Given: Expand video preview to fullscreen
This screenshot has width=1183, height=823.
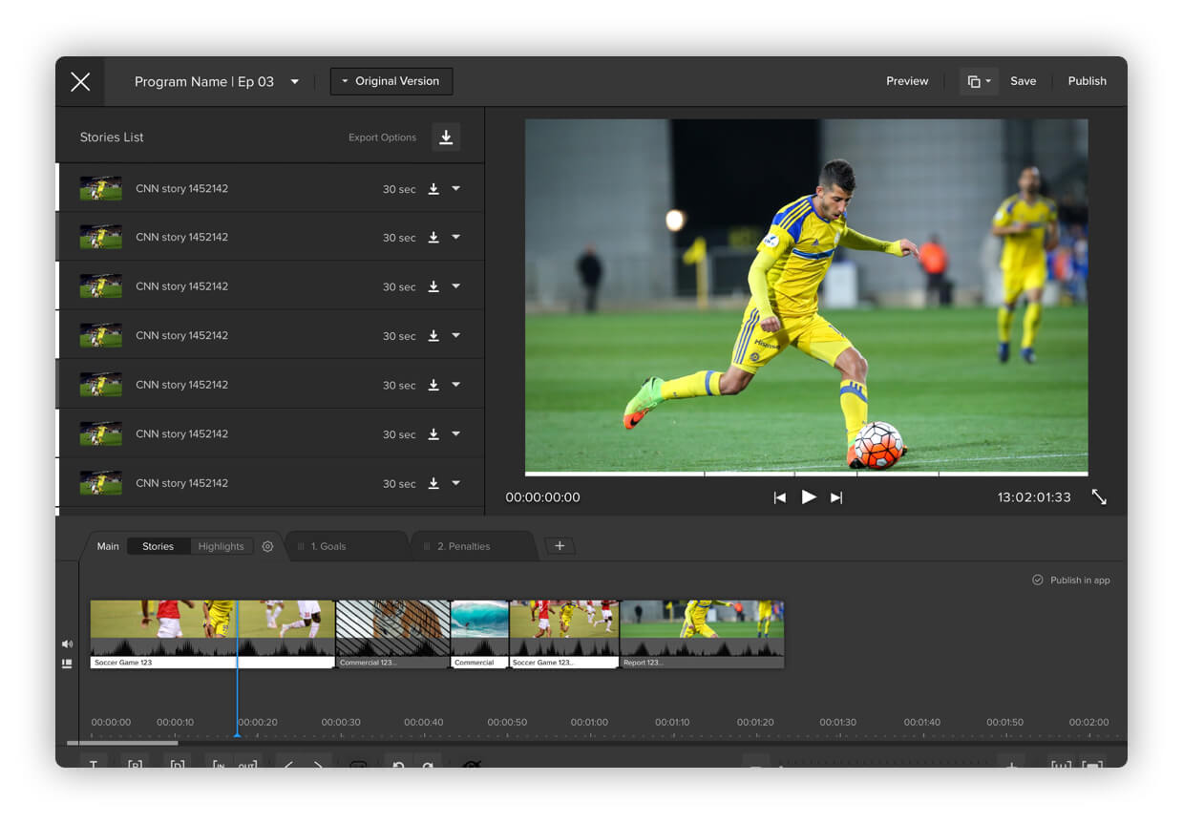Looking at the screenshot, I should pyautogui.click(x=1099, y=497).
